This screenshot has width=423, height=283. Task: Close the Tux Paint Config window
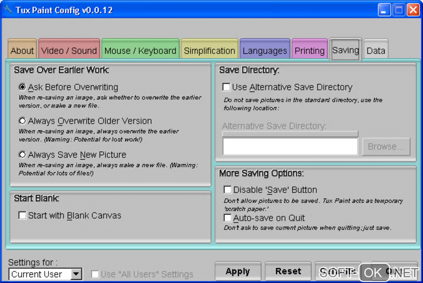tap(413, 10)
